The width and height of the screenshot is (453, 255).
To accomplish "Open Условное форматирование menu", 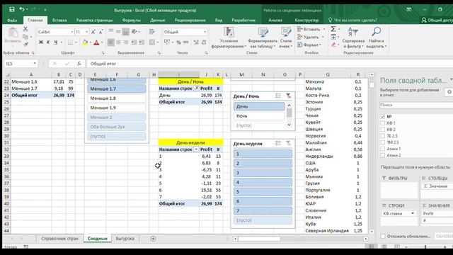I will pyautogui.click(x=229, y=38).
